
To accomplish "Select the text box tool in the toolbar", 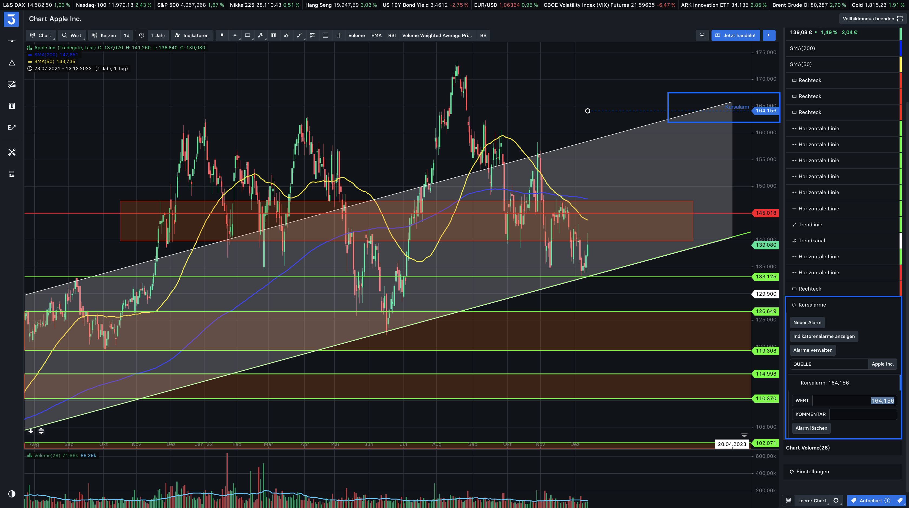I will pos(274,35).
